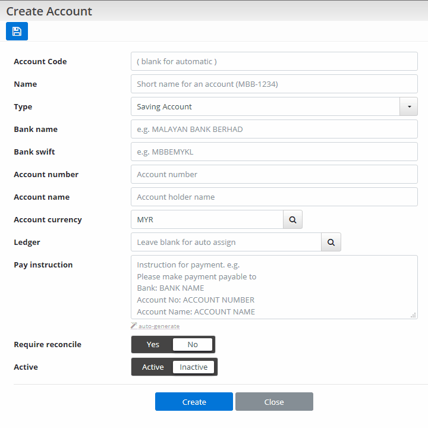Set Require reconcile to Yes
The image size is (428, 428).
[153, 344]
